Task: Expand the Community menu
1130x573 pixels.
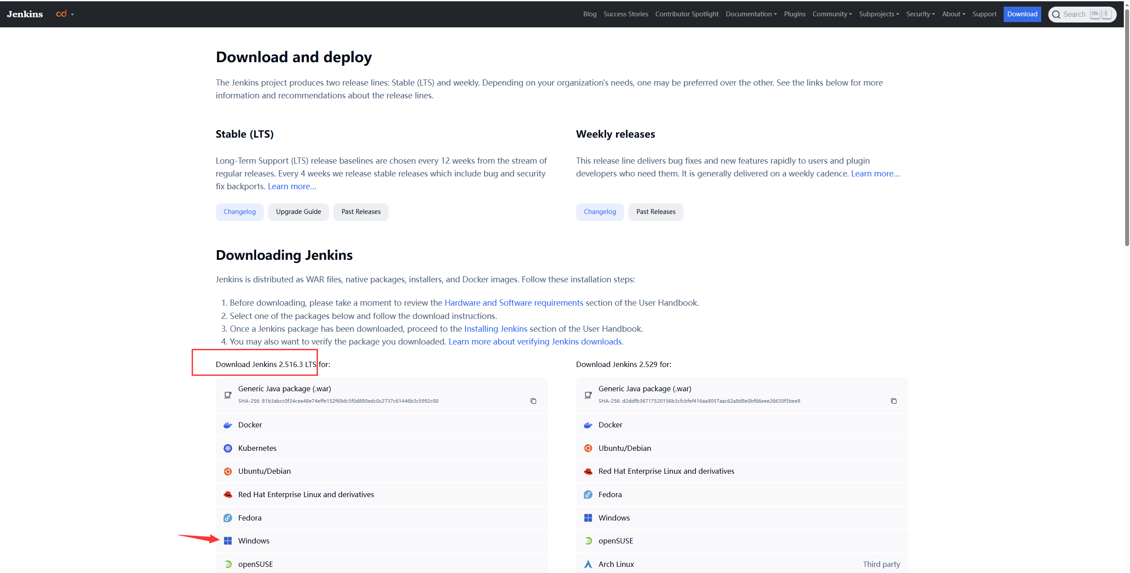Action: tap(832, 14)
